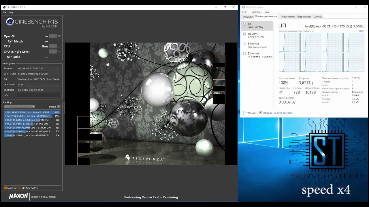Click the Потоки value 778
This screenshot has width=369, height=207.
(297, 92)
